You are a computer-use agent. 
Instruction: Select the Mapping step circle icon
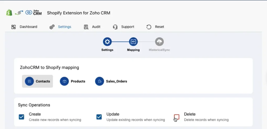[133, 42]
